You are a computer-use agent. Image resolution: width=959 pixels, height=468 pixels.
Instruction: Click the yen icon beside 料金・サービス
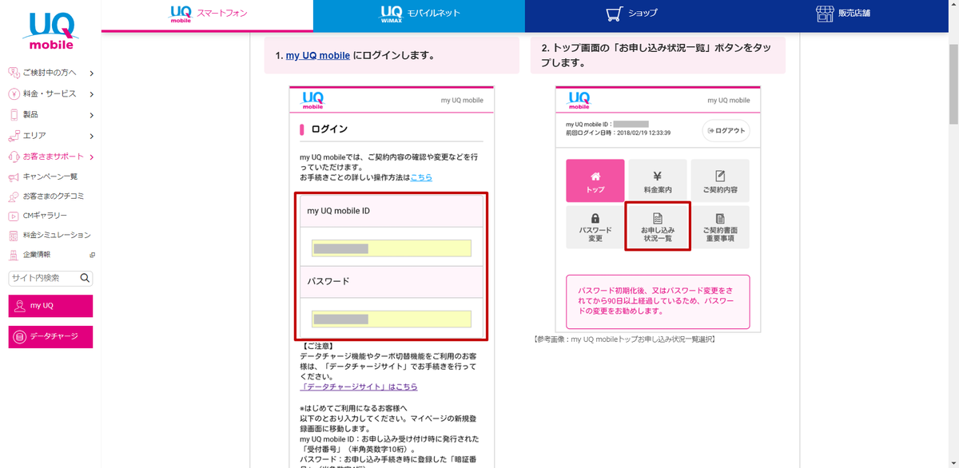click(14, 93)
